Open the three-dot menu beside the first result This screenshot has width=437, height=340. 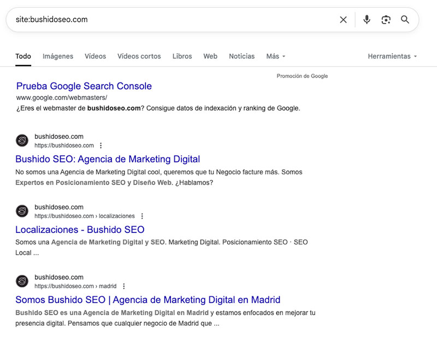[x=101, y=145]
